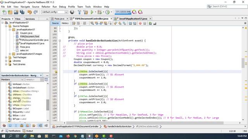This screenshot has width=248, height=139.
Task: Click the globe browser icon
Action: (x=72, y=12)
